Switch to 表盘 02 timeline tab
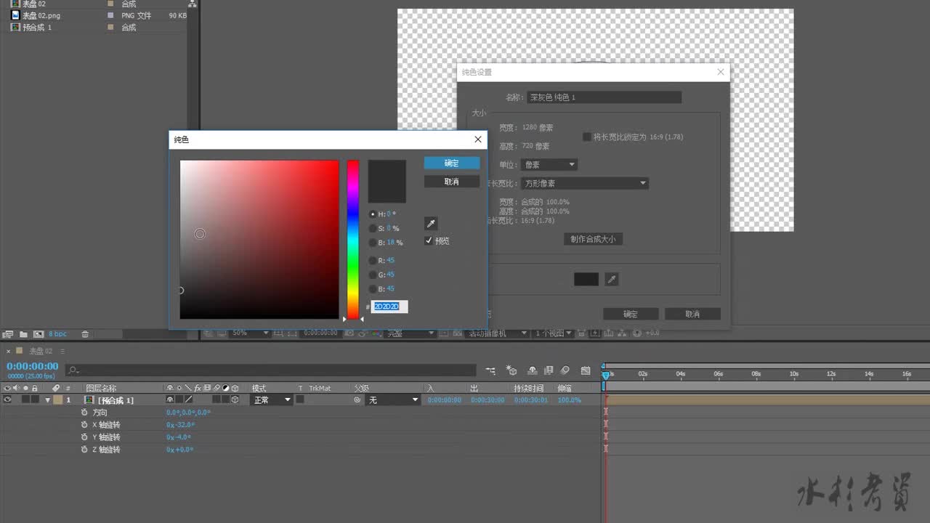 point(41,351)
